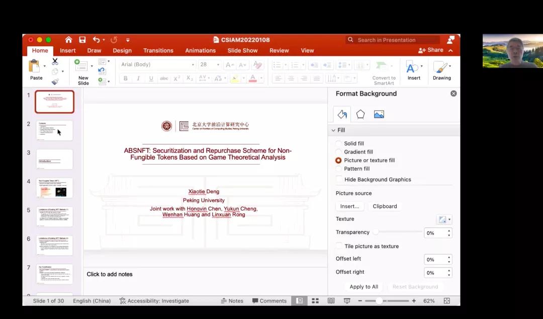Click the Cut scissors icon

click(x=55, y=61)
